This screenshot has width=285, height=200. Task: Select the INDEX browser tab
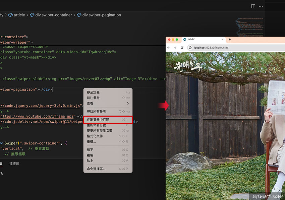click(204, 40)
